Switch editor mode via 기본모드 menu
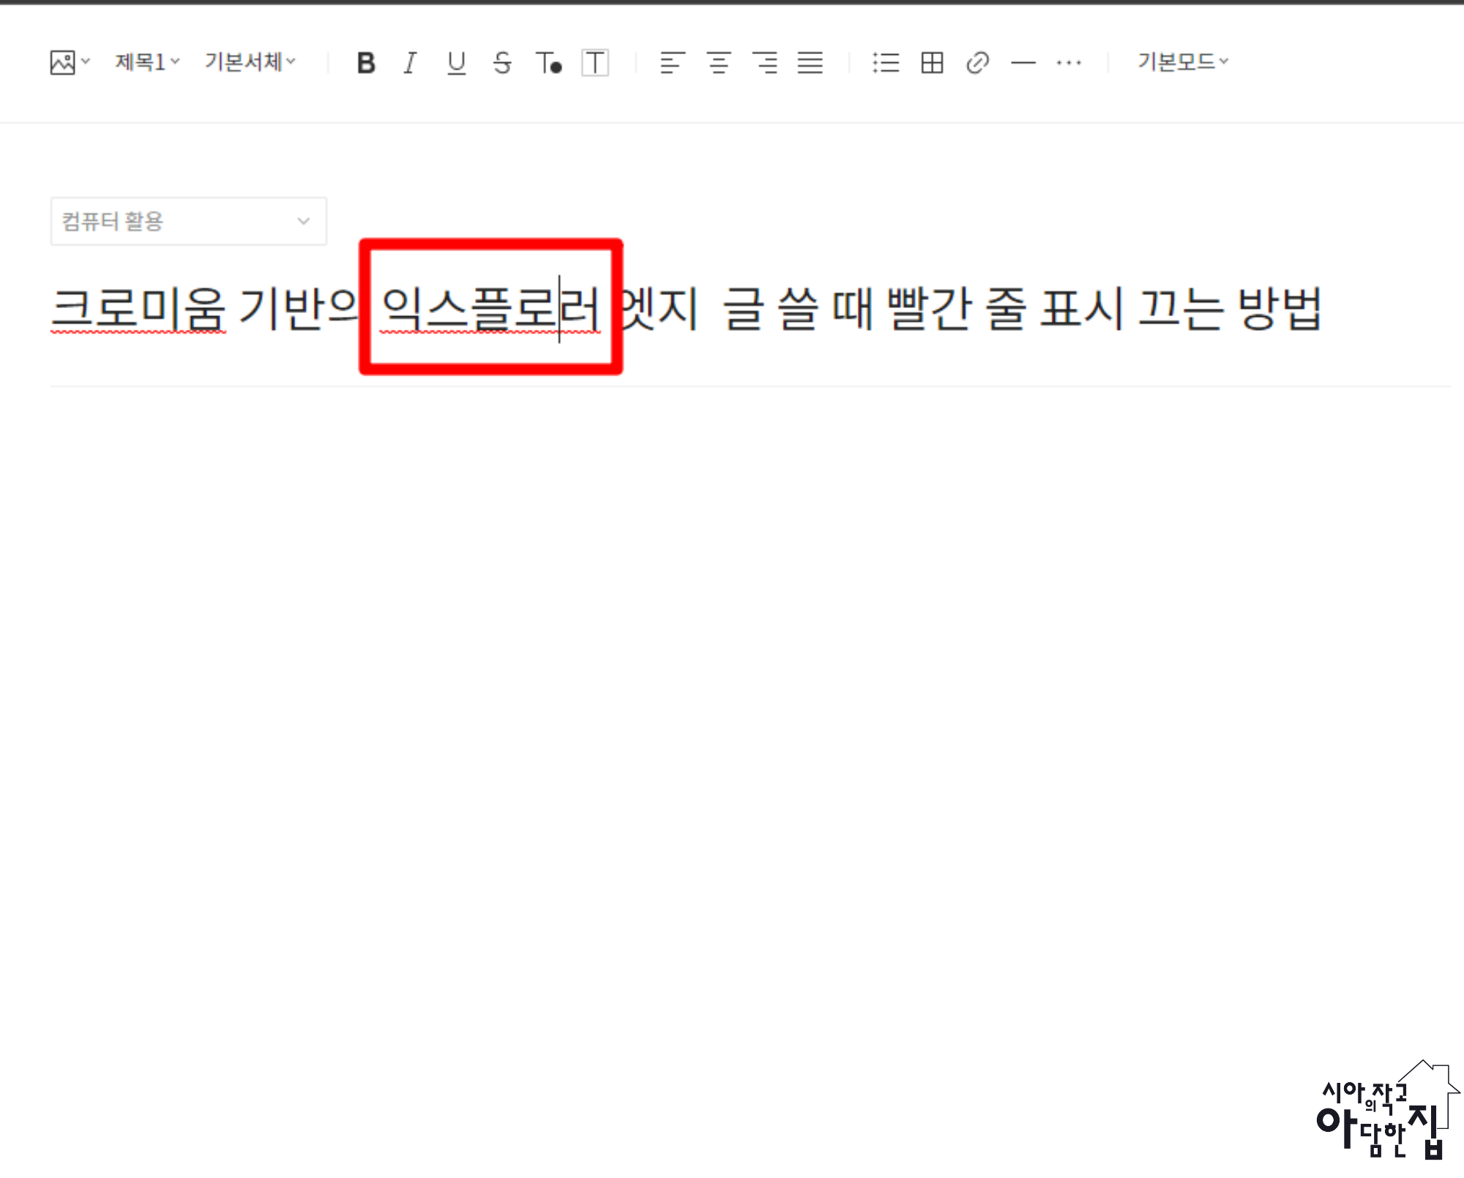 pos(1182,63)
